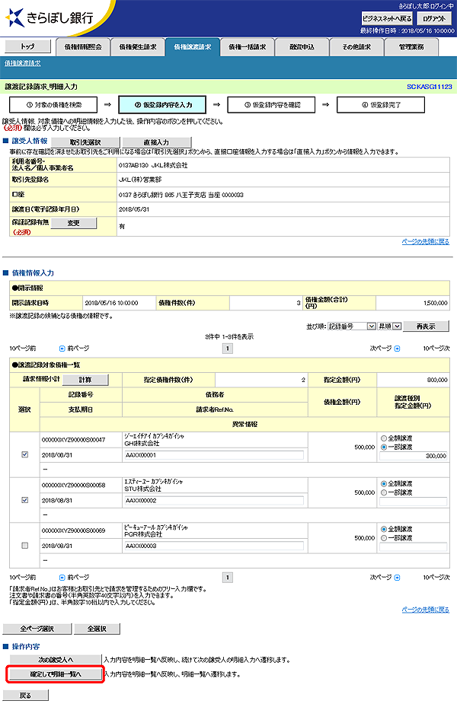Click the upper page number 1 button
457x707 pixels.
pyautogui.click(x=228, y=348)
